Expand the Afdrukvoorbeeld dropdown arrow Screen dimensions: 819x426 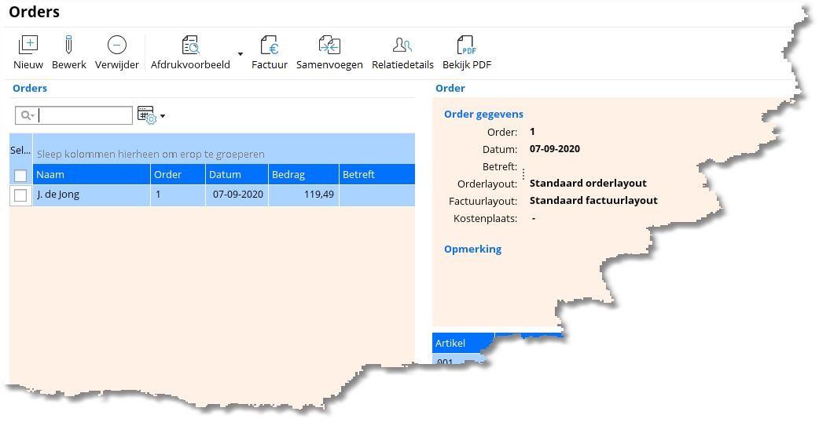coord(241,54)
